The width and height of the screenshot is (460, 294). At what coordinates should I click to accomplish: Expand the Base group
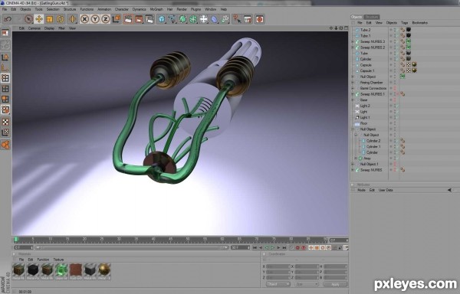353,100
